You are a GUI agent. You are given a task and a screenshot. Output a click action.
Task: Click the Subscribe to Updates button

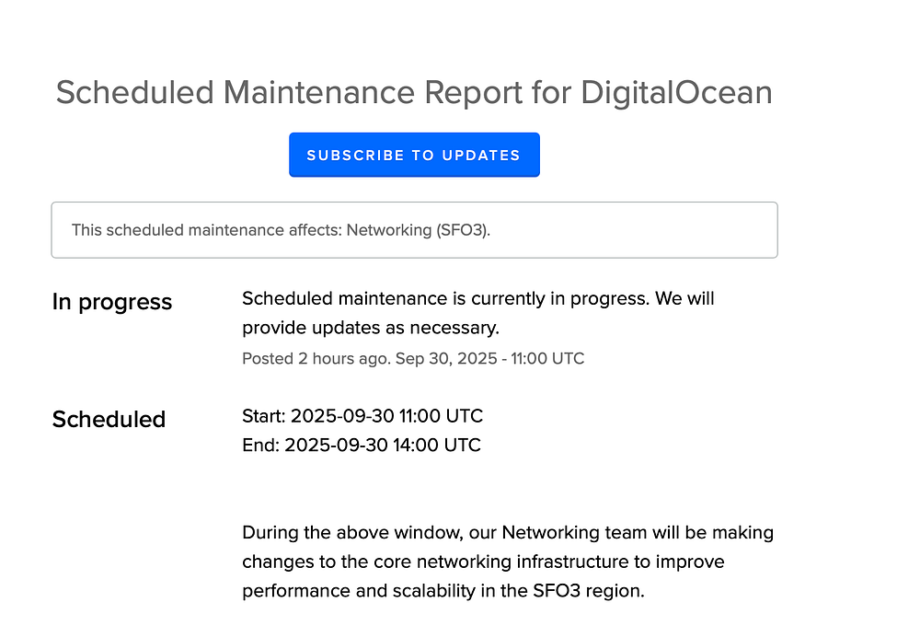(x=414, y=155)
